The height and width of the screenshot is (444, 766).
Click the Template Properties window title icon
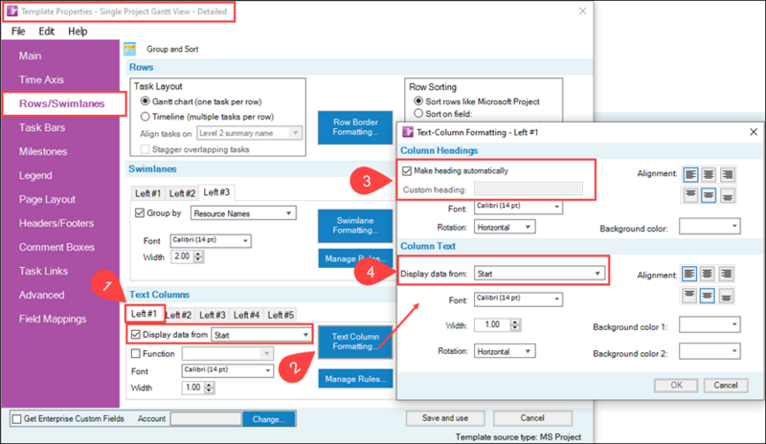(x=12, y=11)
